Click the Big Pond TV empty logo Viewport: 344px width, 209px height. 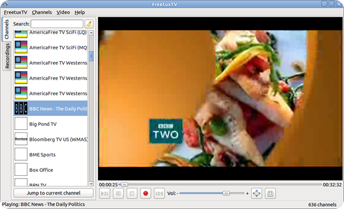[x=21, y=124]
